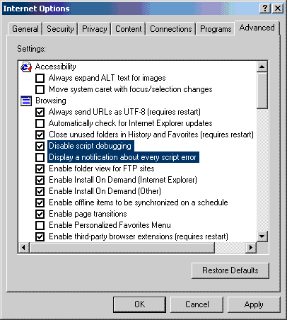
Task: Check Display a notification about every script error
Action: coord(40,157)
